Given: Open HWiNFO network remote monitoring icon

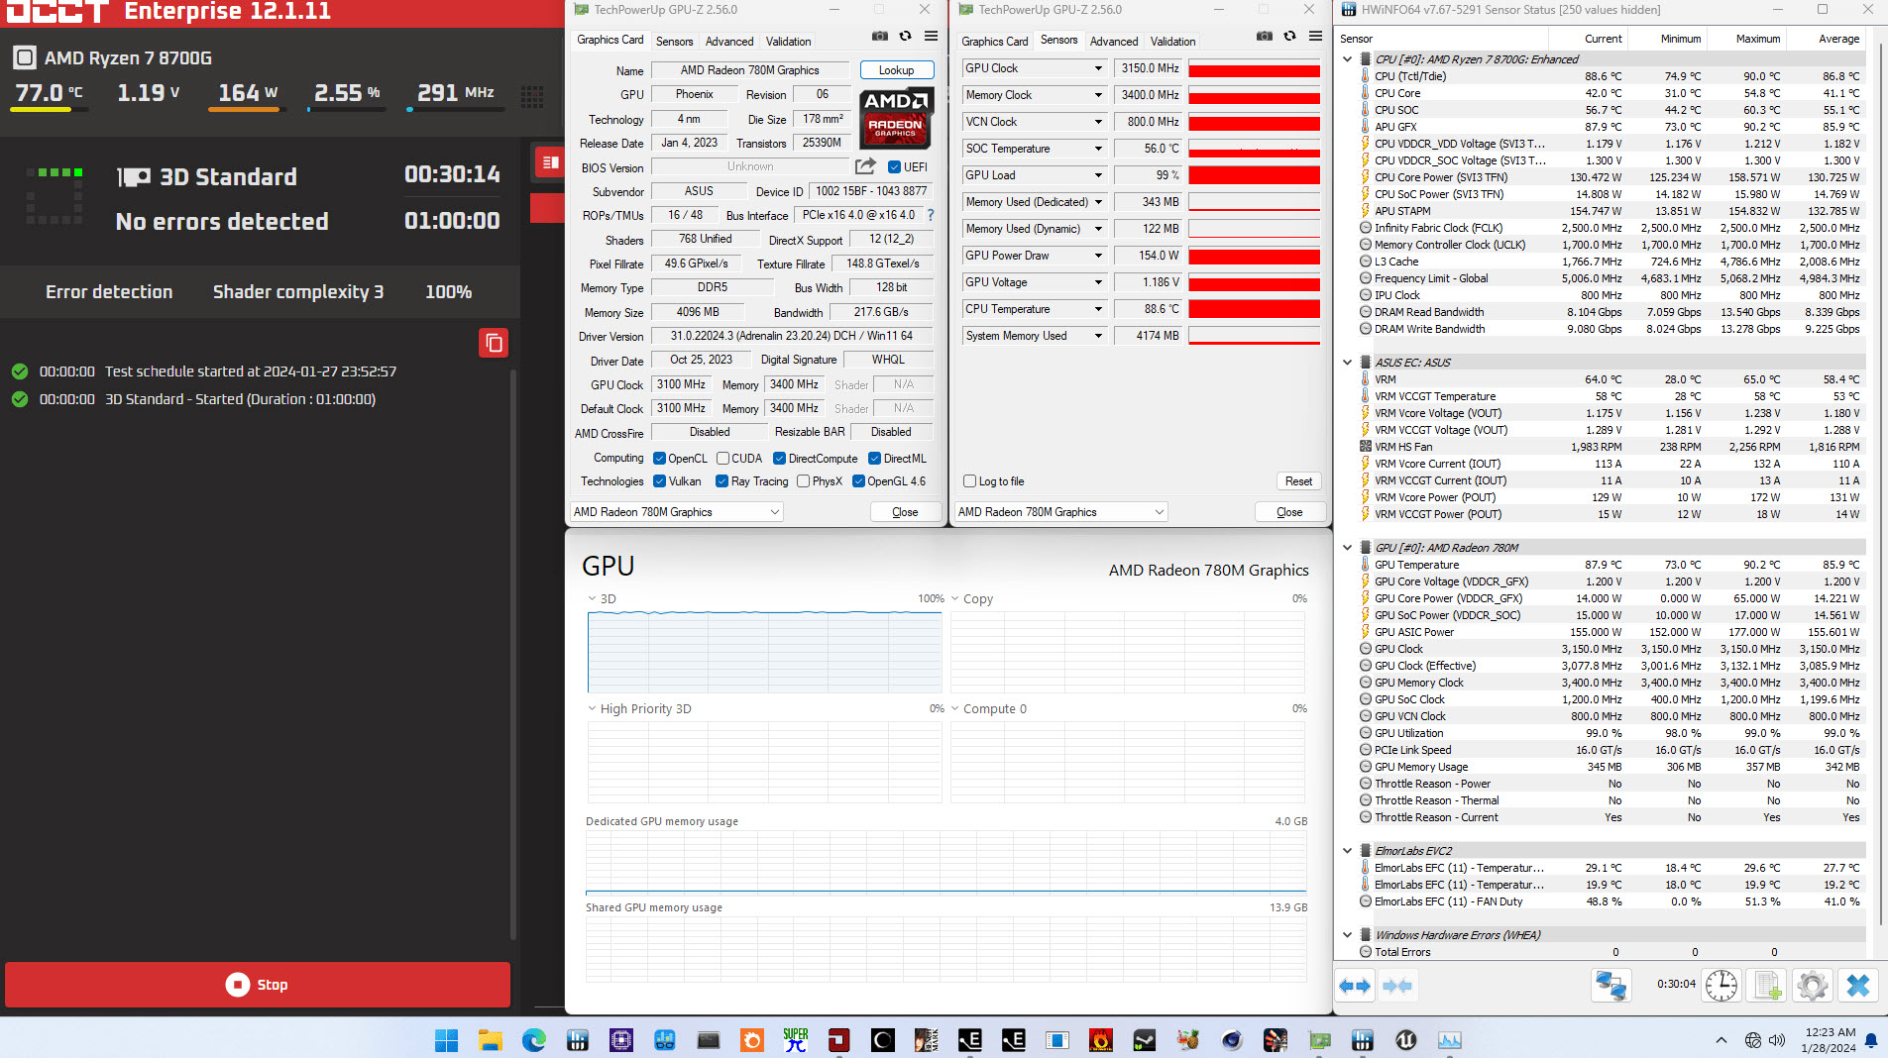Looking at the screenshot, I should click(x=1610, y=986).
